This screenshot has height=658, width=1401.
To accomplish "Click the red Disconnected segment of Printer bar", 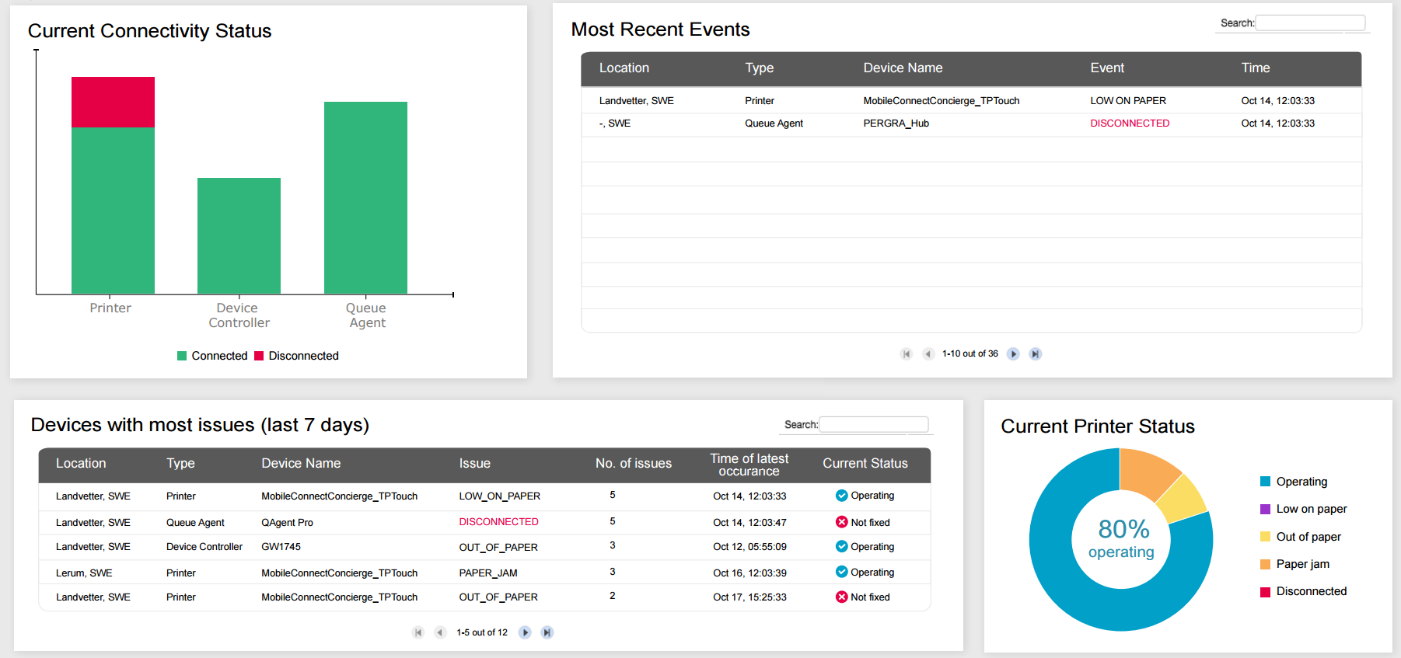I will [x=113, y=102].
